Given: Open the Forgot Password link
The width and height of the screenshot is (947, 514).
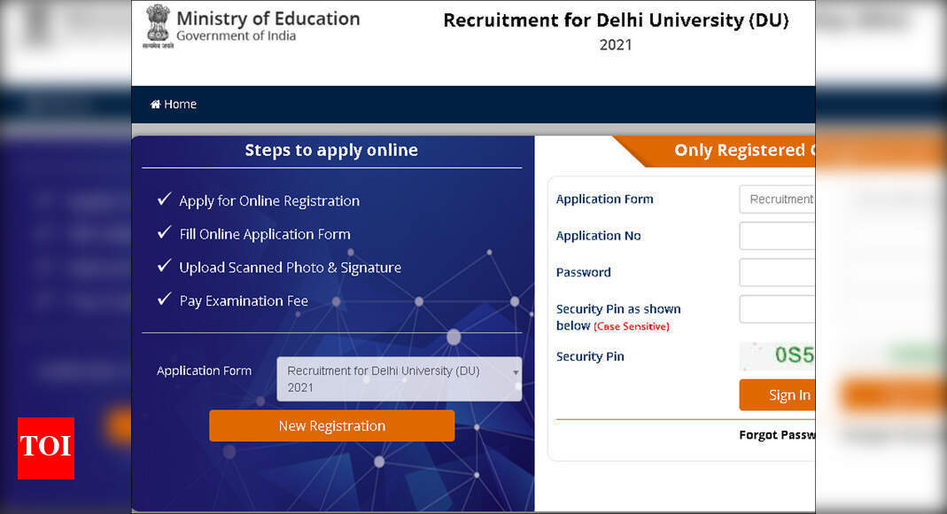Looking at the screenshot, I should click(x=778, y=434).
